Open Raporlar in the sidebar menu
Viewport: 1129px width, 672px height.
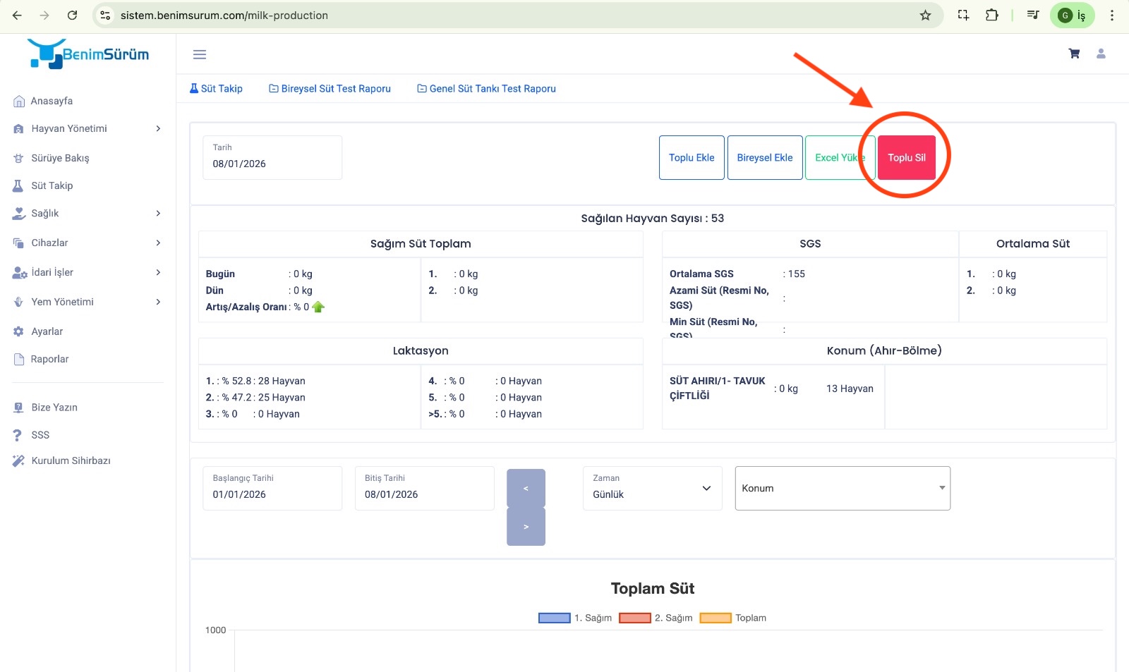tap(49, 359)
